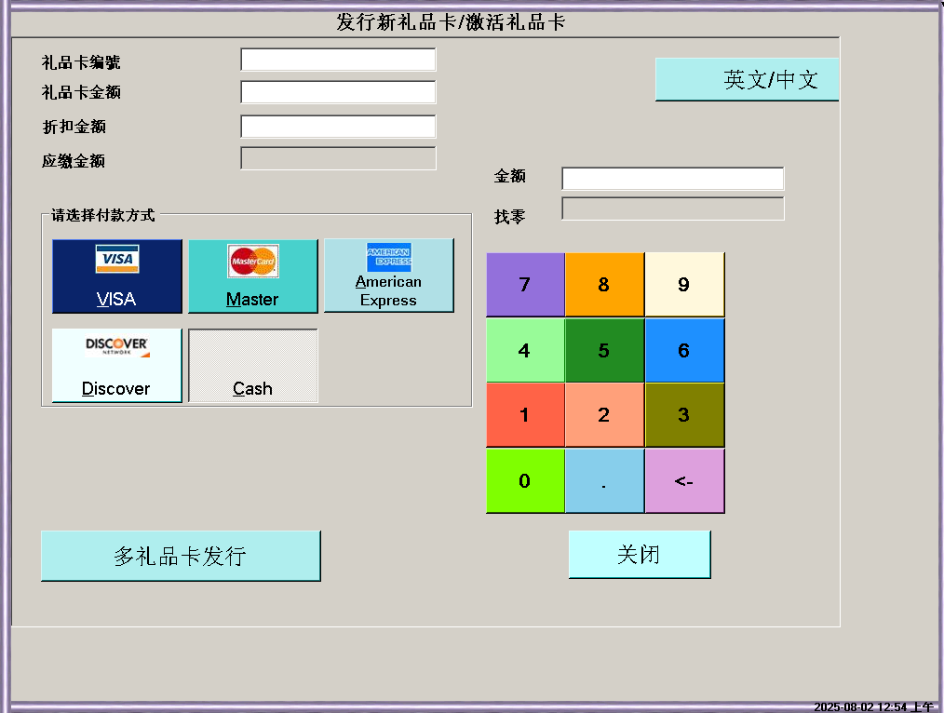Tap the bright green 0 key
944x713 pixels.
pos(525,481)
